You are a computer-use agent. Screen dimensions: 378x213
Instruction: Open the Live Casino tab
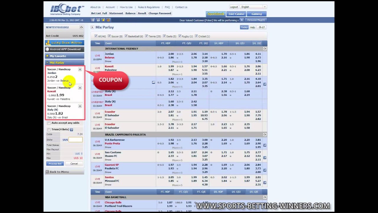click(236, 14)
